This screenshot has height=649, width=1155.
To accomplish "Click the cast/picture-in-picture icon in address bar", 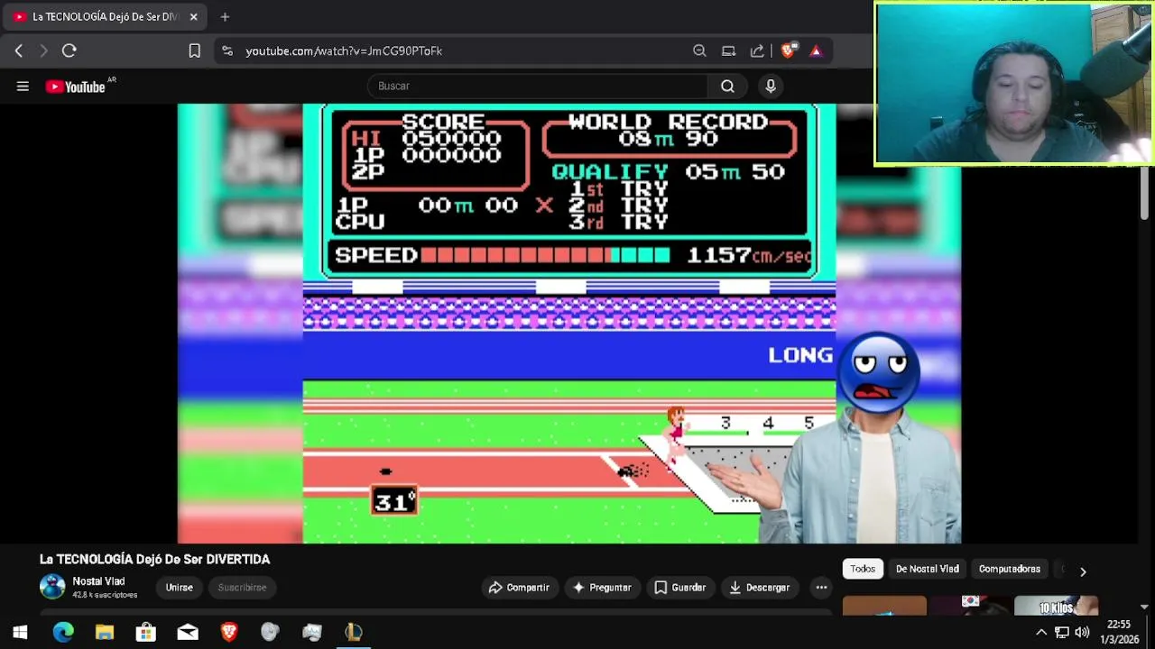I will pyautogui.click(x=728, y=50).
